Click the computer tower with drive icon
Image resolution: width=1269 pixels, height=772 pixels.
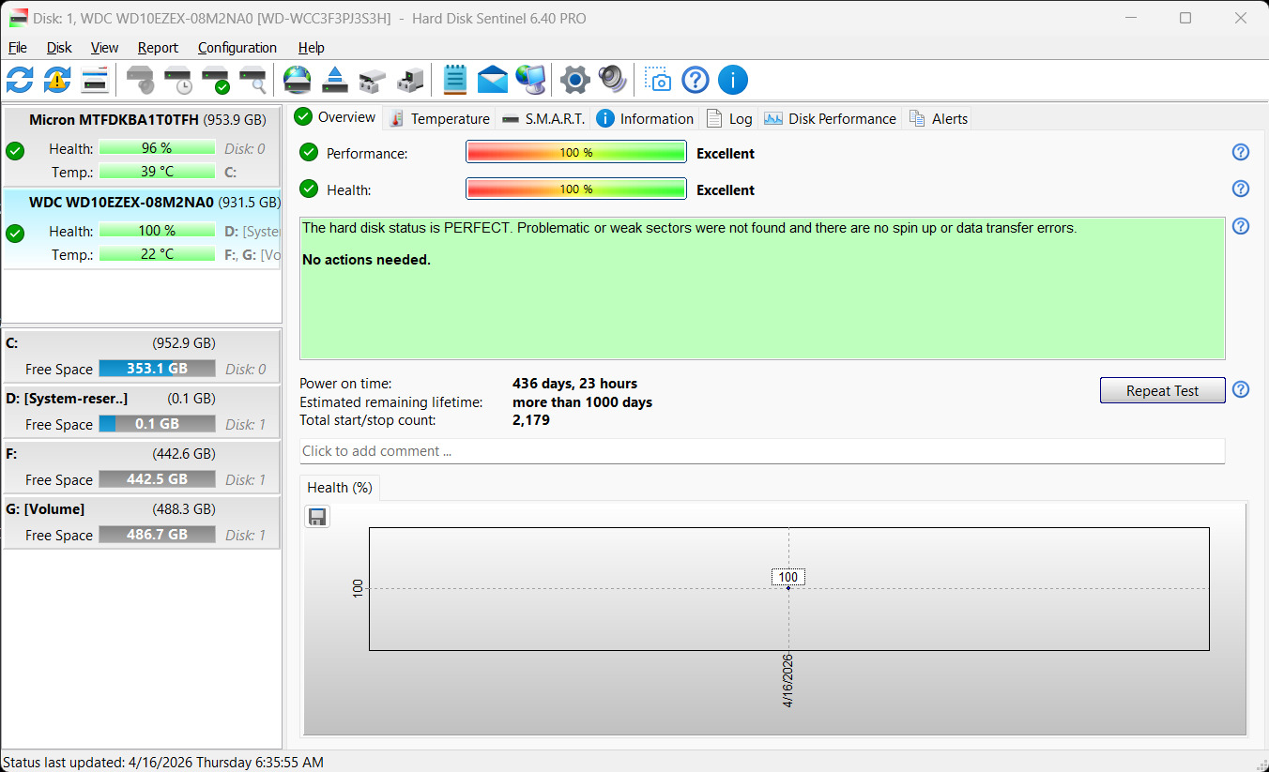pyautogui.click(x=410, y=81)
